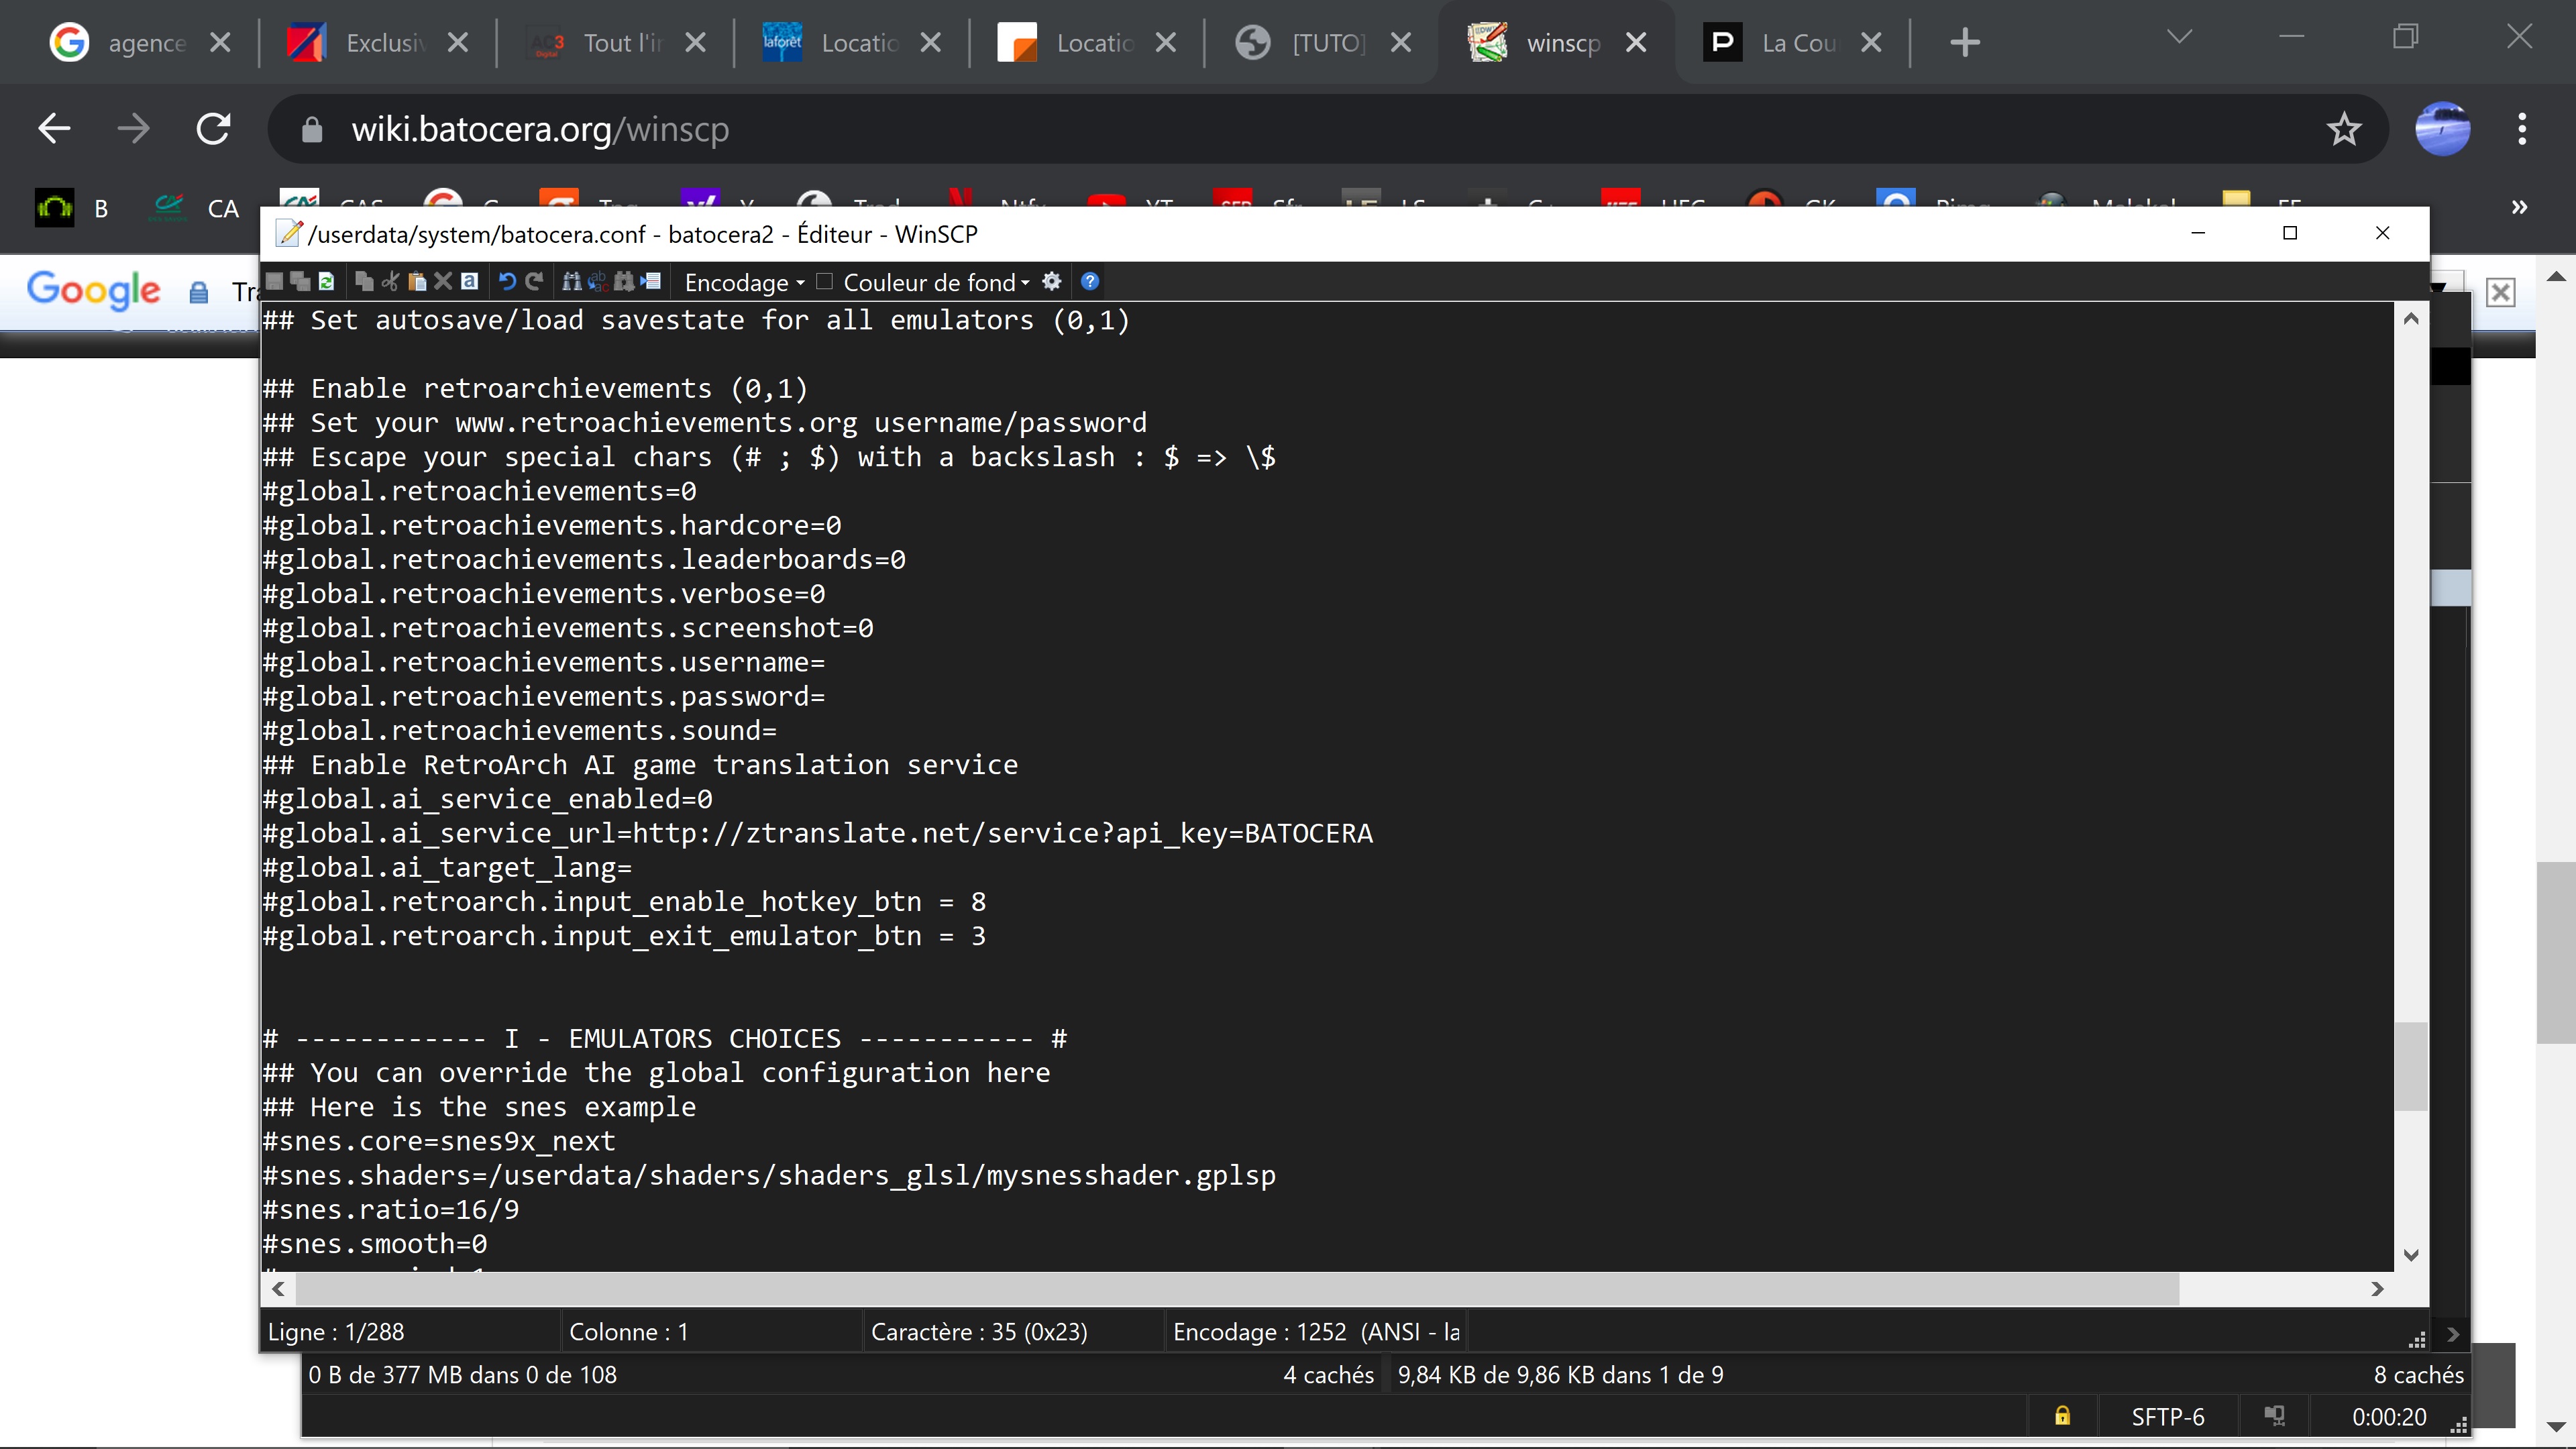Click the Select All 'a' icon

click(470, 282)
